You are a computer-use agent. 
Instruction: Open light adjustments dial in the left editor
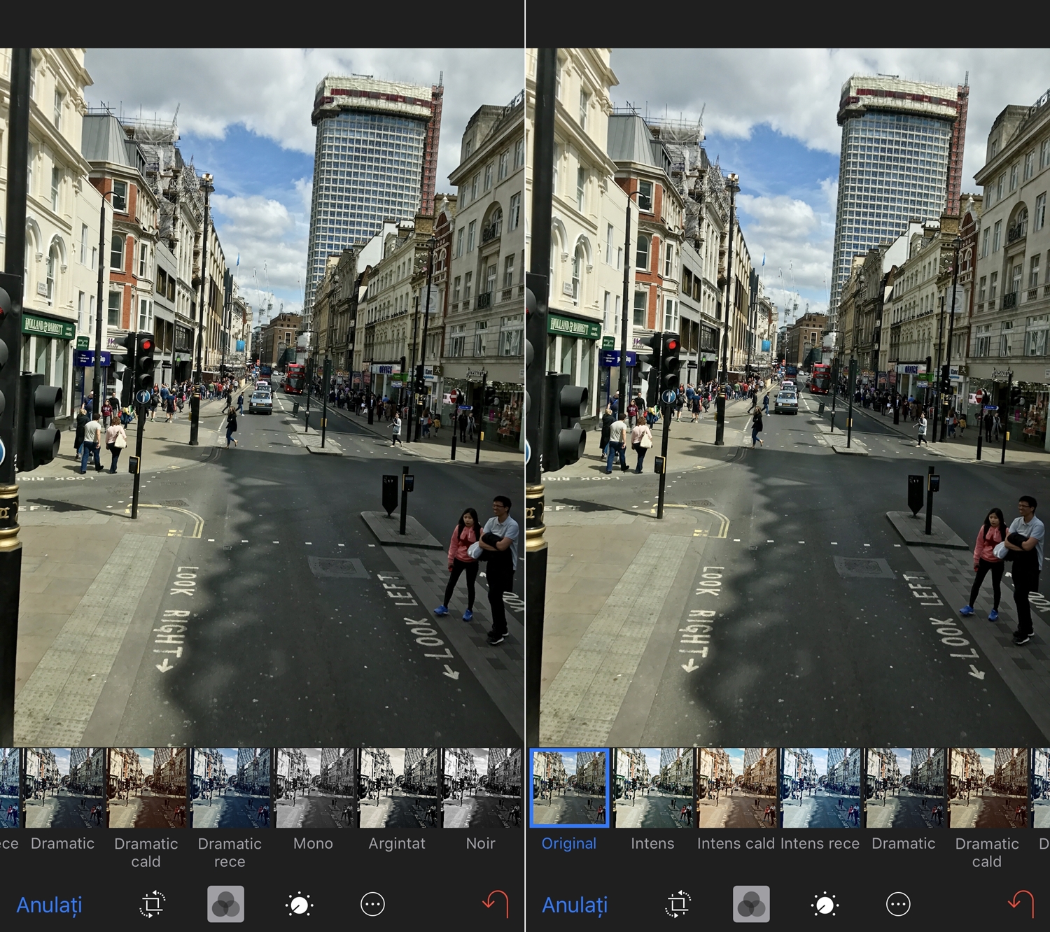click(x=299, y=904)
